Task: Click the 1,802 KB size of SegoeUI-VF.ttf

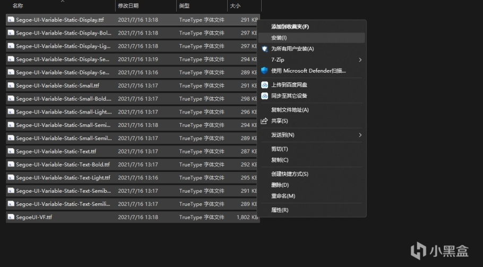Action: click(x=247, y=217)
